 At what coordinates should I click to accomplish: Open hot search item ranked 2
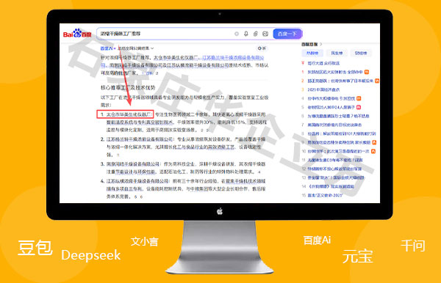pyautogui.click(x=340, y=81)
